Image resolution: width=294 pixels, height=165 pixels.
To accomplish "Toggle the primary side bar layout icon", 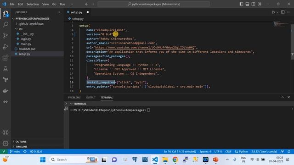I will [x=241, y=4].
